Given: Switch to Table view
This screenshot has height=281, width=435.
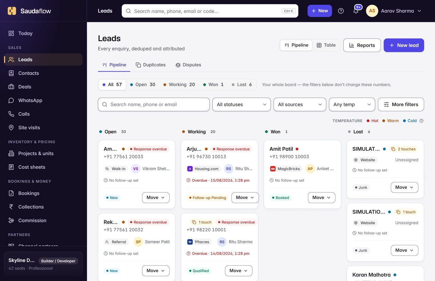Looking at the screenshot, I should [x=326, y=45].
